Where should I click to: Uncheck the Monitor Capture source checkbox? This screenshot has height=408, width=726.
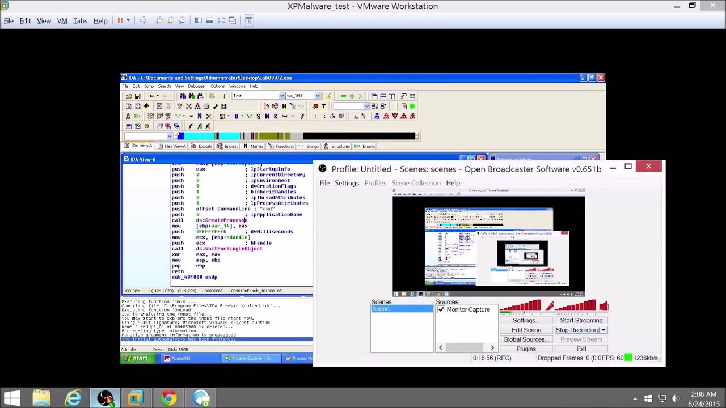click(x=441, y=309)
